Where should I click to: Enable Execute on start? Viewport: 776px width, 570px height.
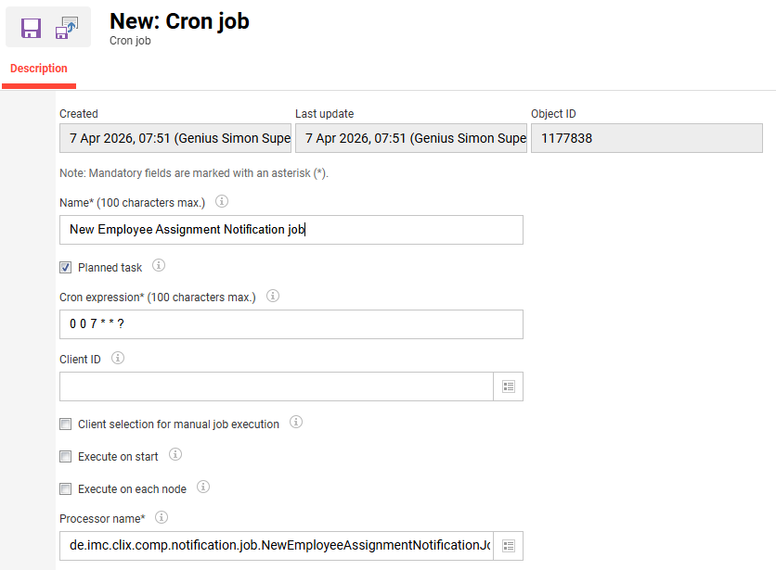(66, 456)
